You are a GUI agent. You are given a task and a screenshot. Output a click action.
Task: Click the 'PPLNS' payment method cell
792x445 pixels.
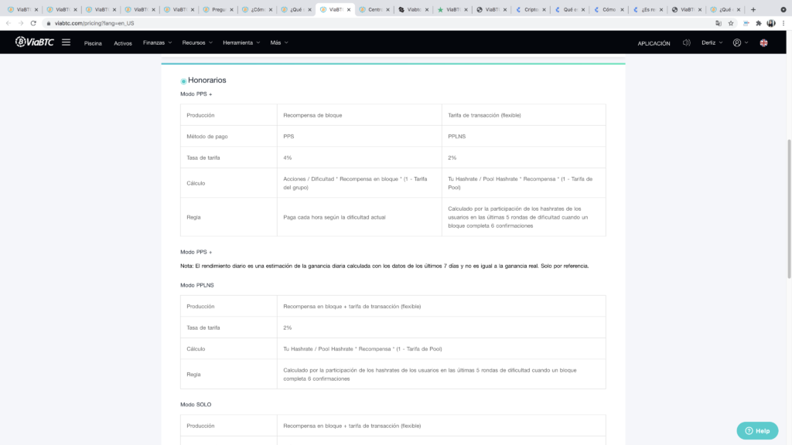[524, 136]
